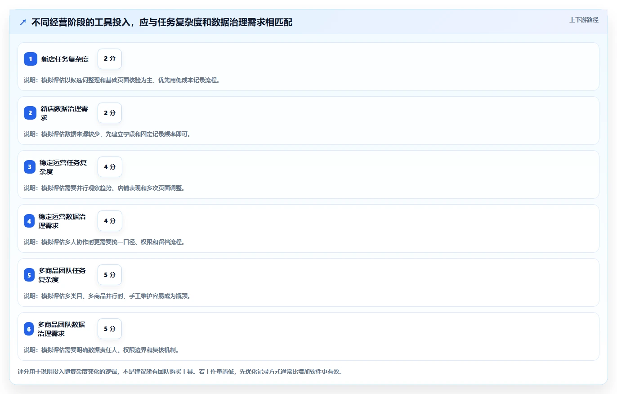Click the note about 并行观察趋势

[x=104, y=188]
